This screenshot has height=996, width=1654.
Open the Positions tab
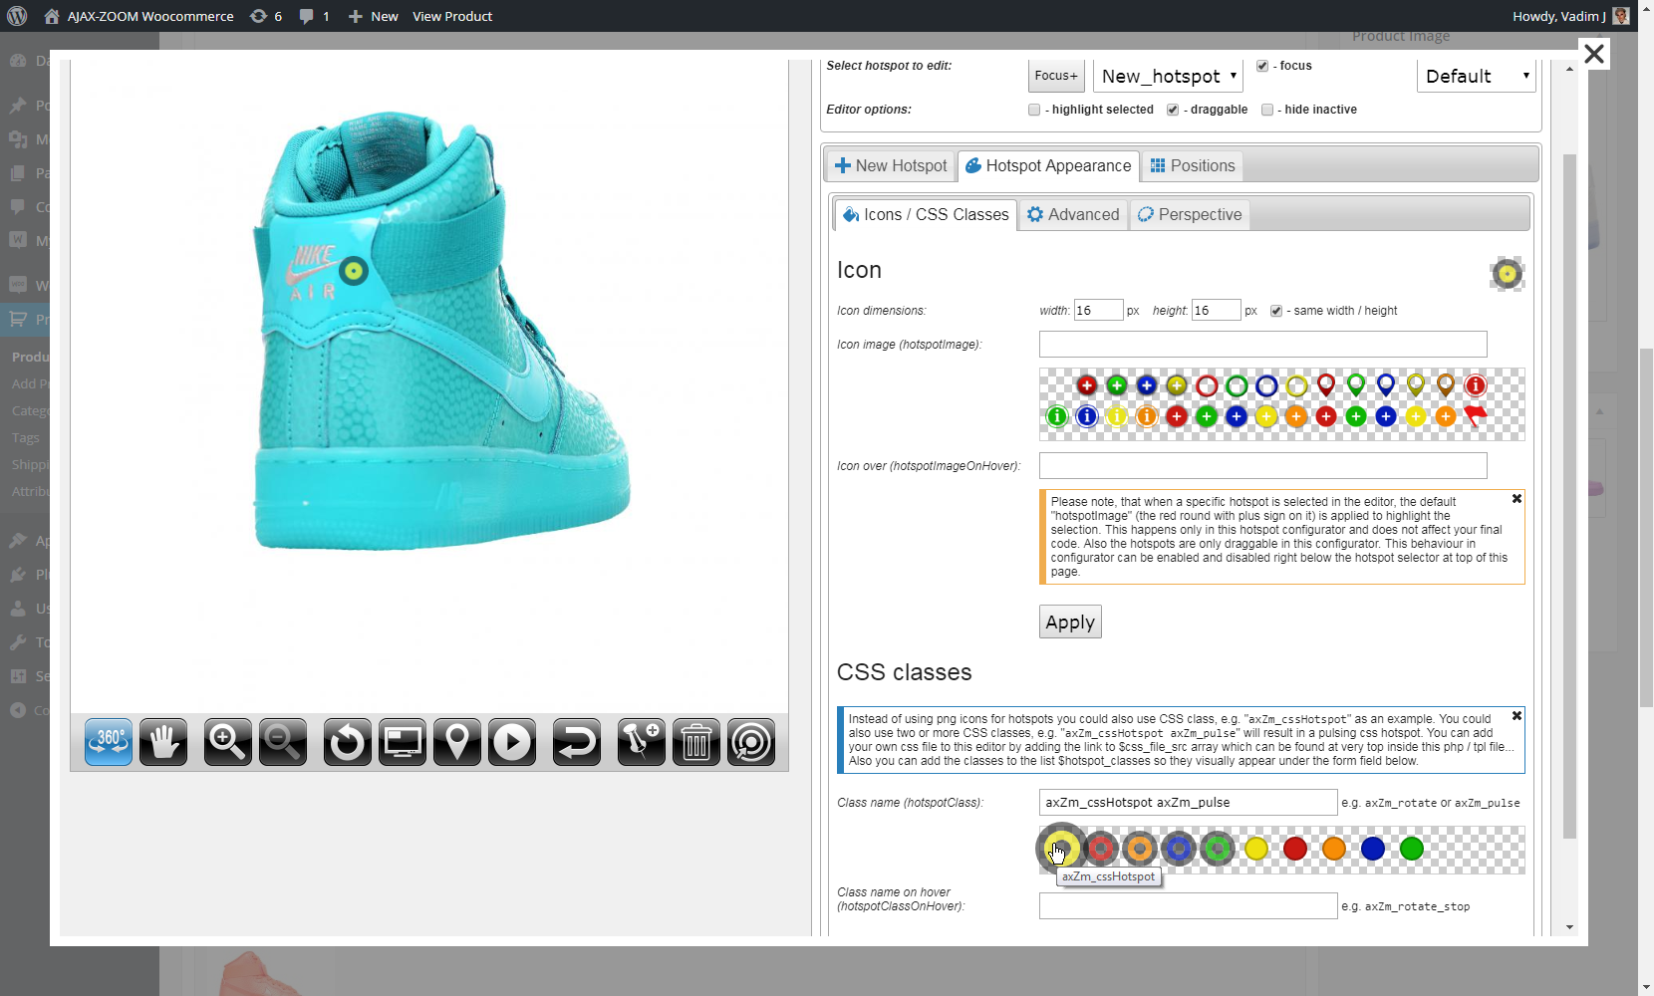pyautogui.click(x=1193, y=165)
